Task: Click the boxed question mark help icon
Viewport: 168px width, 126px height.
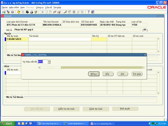Action: 93,12
